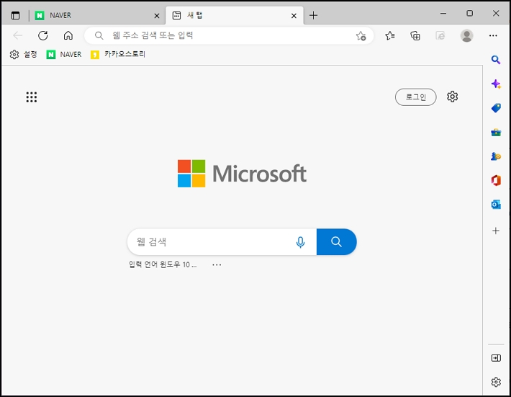Close the 새 탭 tab
511x397 pixels.
coord(294,16)
